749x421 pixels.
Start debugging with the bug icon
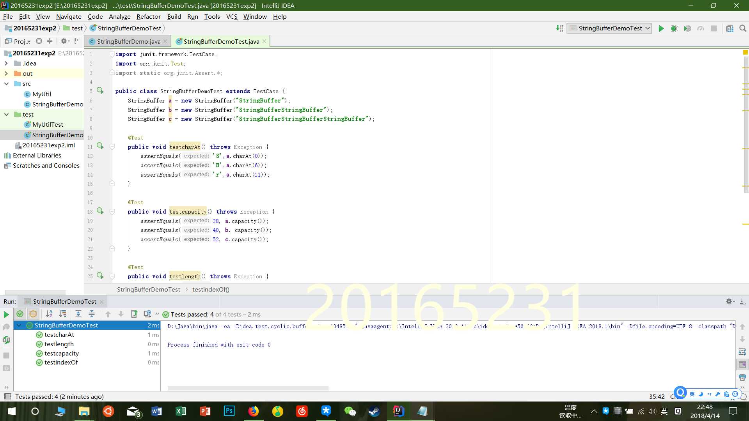click(x=674, y=28)
